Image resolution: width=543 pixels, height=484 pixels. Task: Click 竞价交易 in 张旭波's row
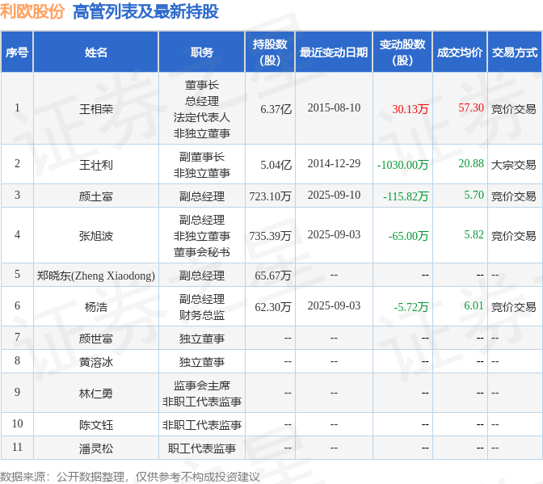point(514,235)
